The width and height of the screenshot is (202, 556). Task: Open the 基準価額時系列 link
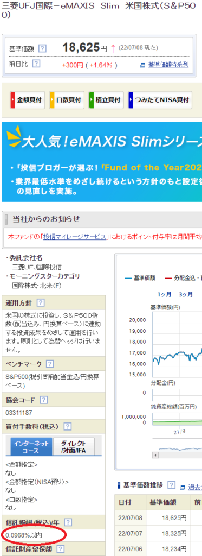coord(168,65)
